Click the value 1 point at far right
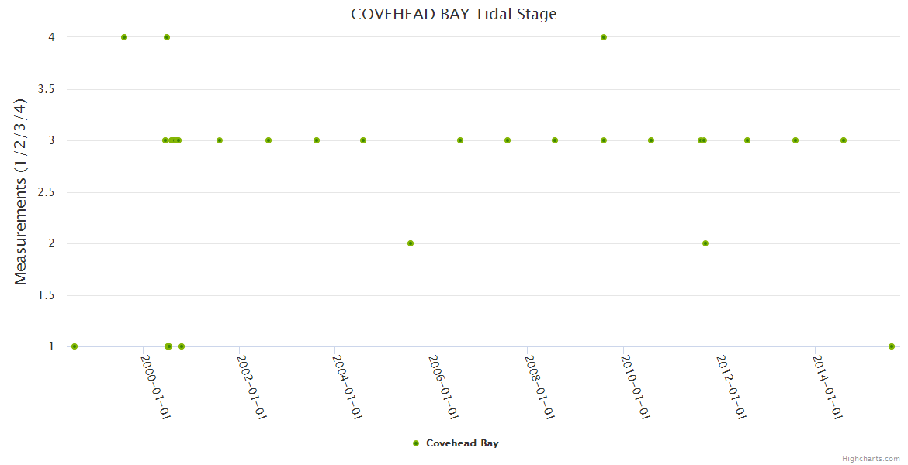The height and width of the screenshot is (465, 908). tap(892, 346)
